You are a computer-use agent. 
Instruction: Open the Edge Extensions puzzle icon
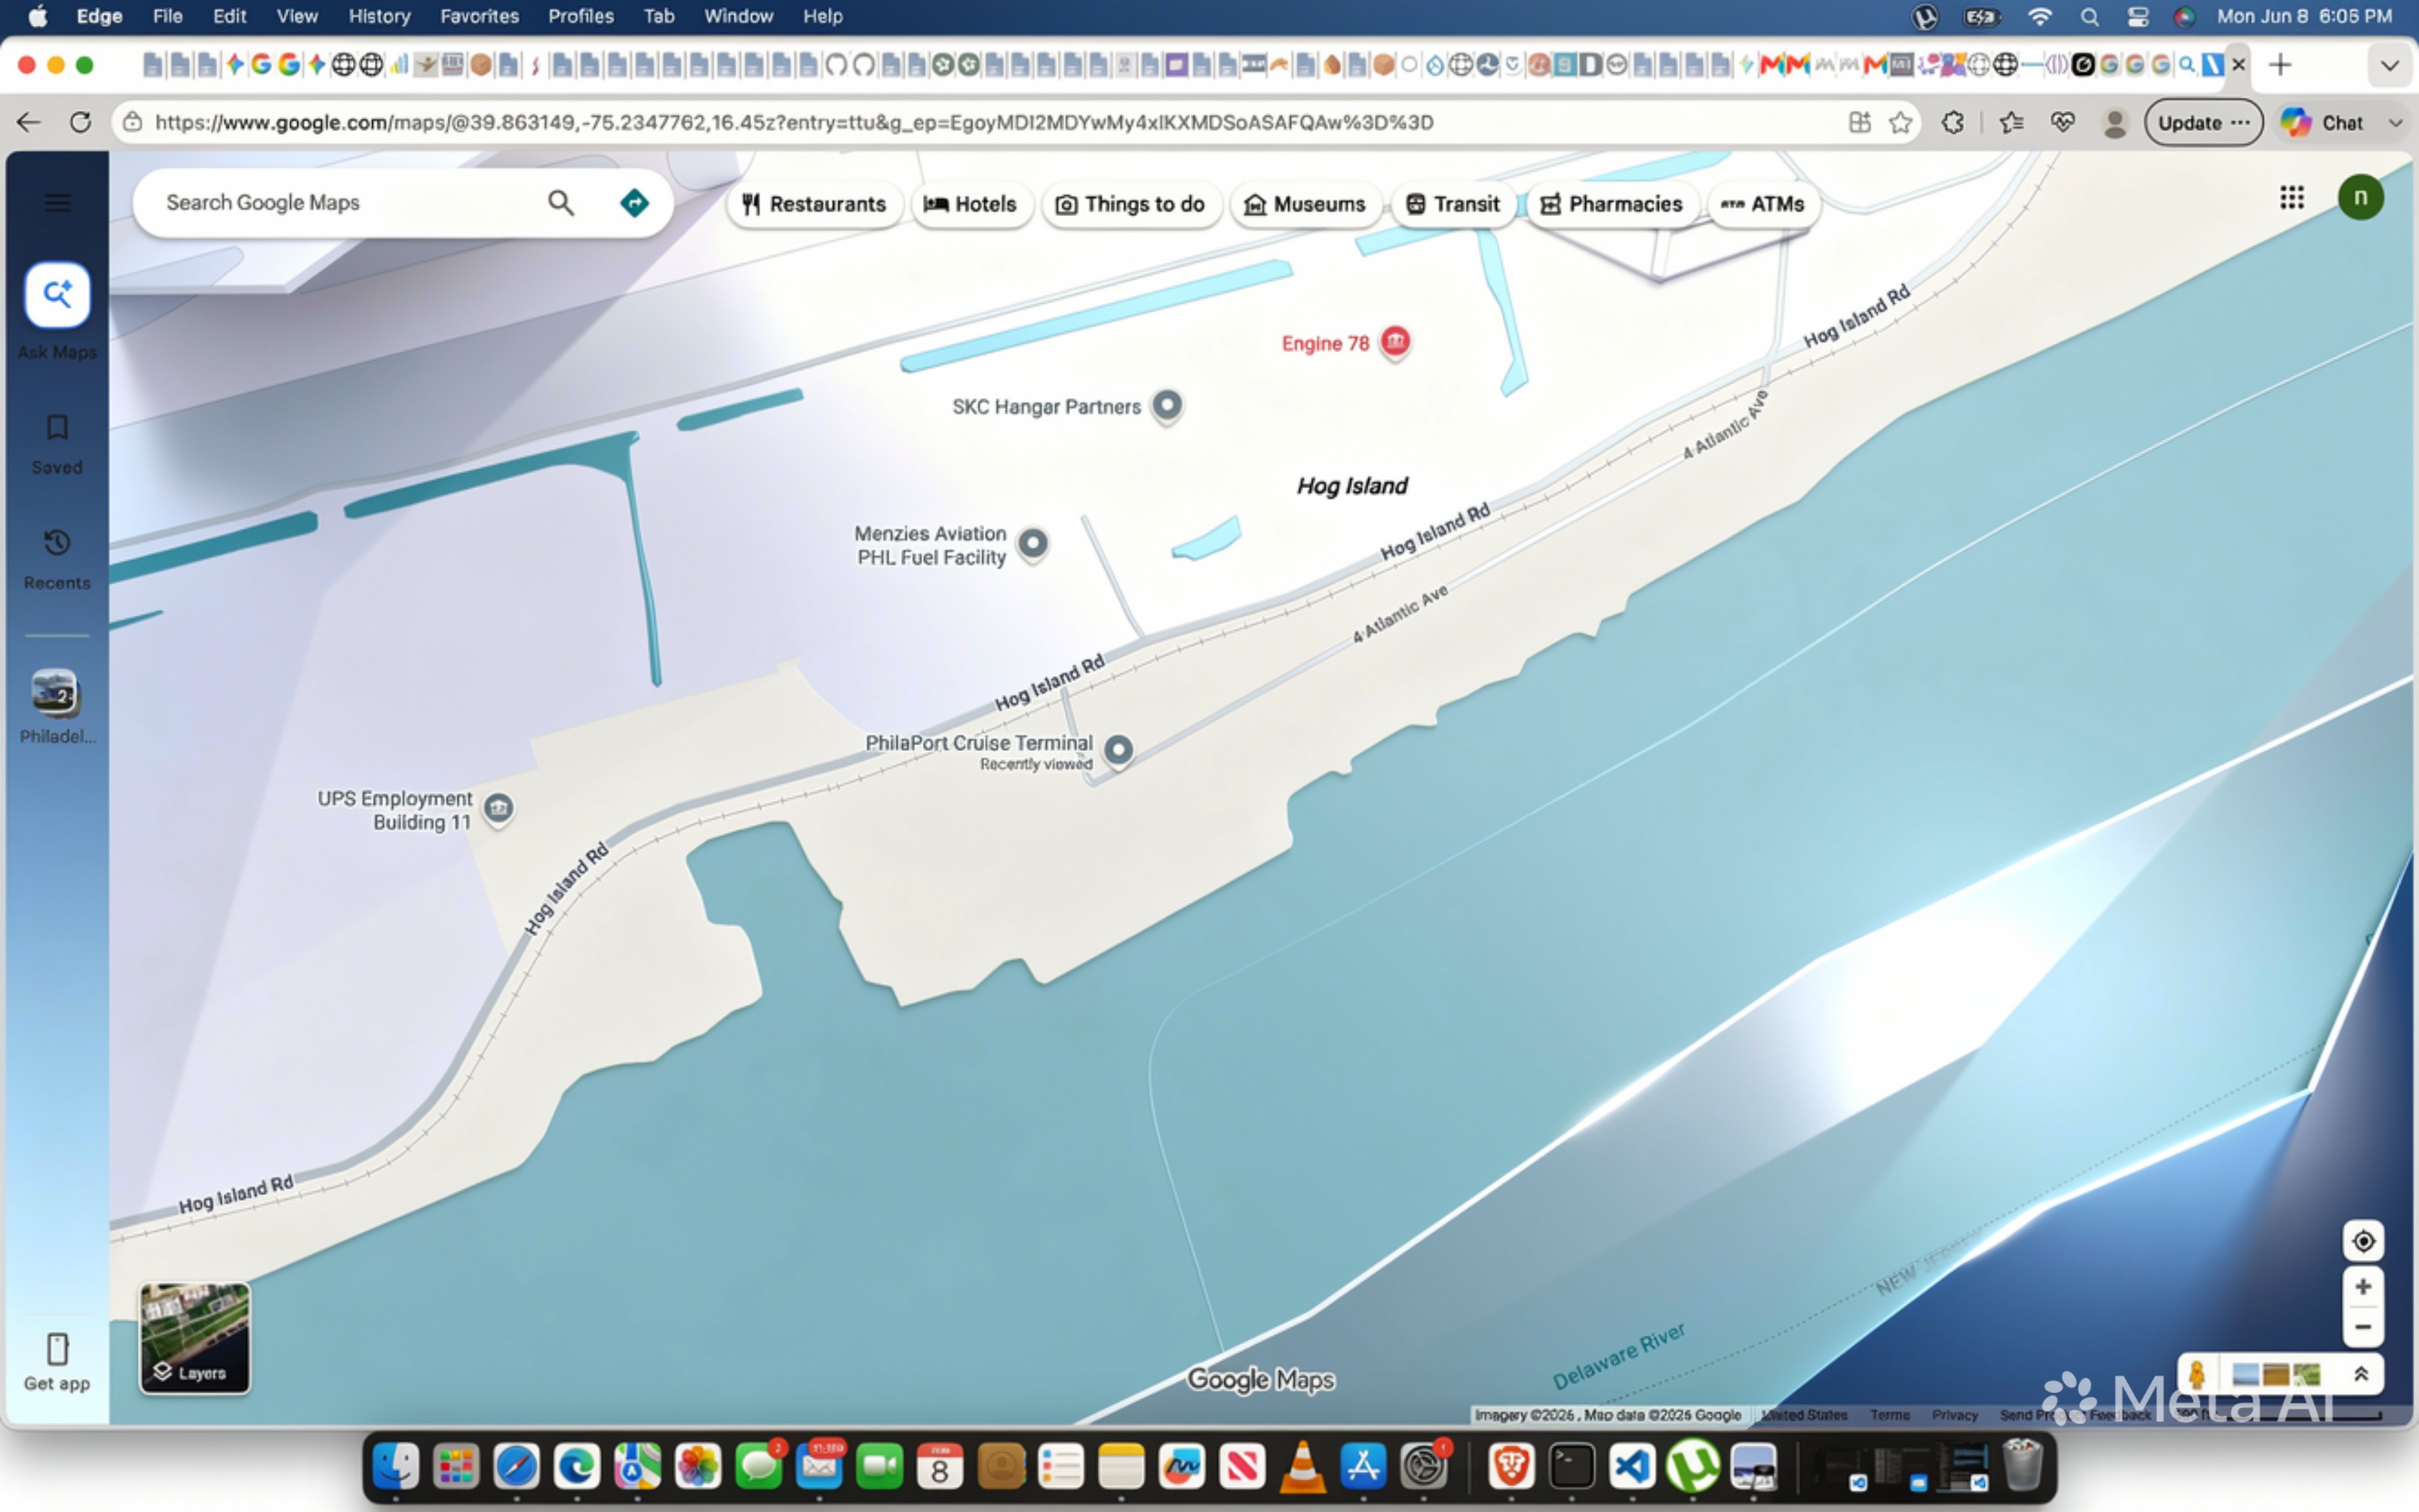click(x=1952, y=122)
